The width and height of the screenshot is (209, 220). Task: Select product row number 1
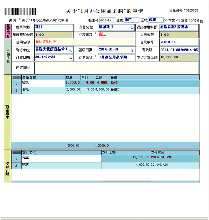tap(16, 84)
